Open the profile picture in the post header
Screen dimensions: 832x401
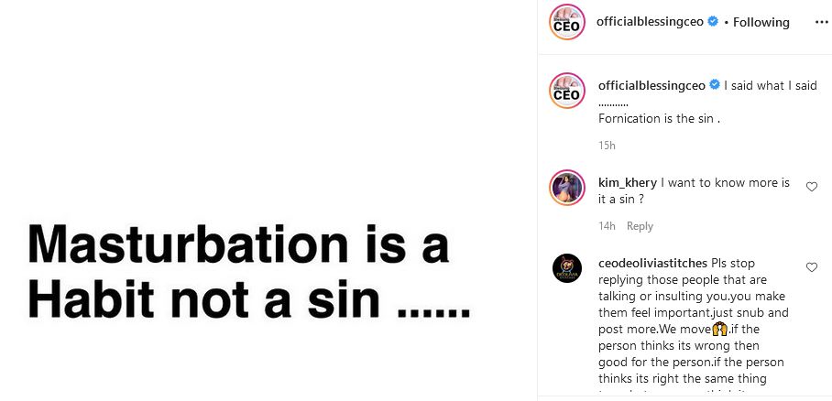point(566,22)
